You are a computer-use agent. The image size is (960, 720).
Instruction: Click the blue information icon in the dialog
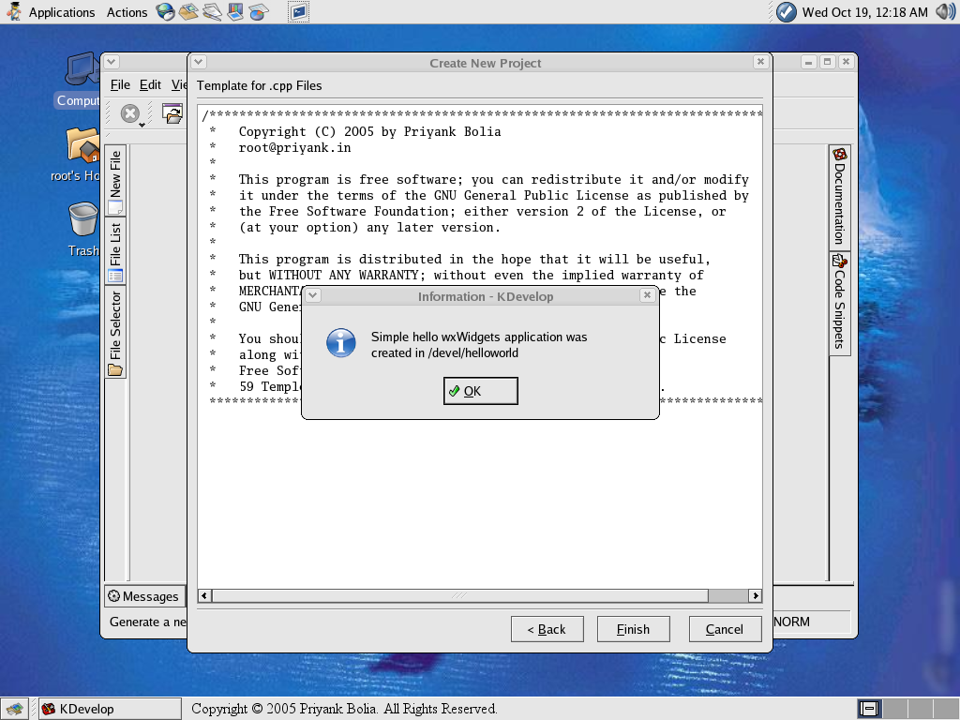pos(341,343)
